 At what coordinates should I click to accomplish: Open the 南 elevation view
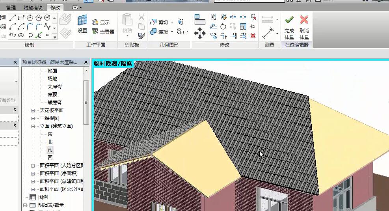[x=50, y=150]
